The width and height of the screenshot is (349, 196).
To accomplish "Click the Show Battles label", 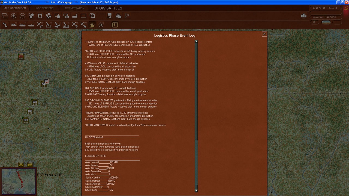I will [108, 8].
